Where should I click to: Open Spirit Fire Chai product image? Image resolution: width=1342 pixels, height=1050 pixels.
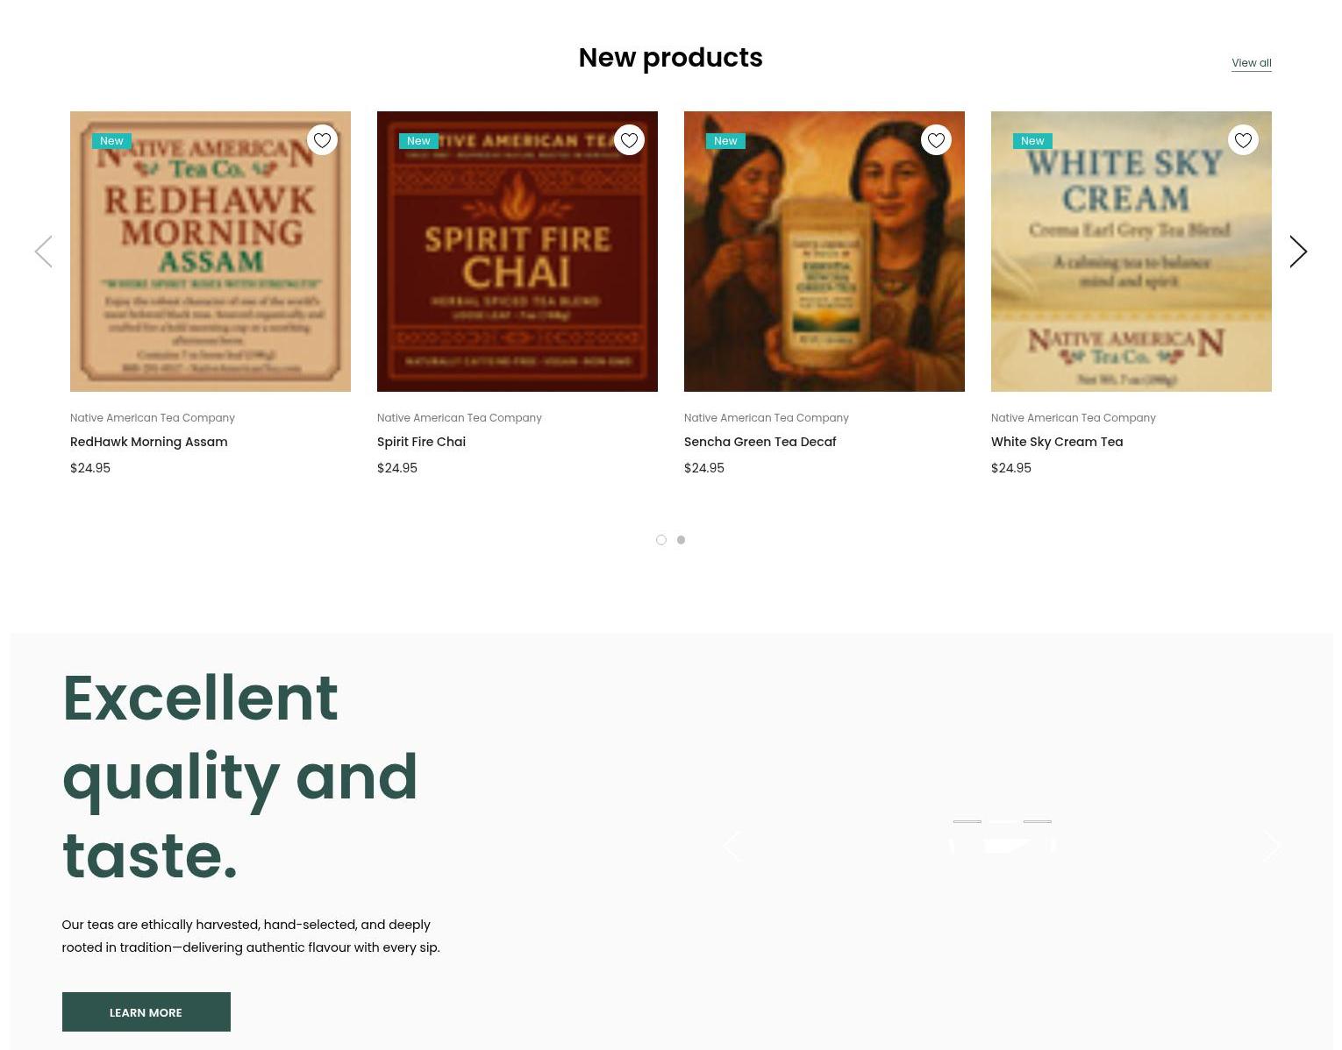click(x=518, y=252)
